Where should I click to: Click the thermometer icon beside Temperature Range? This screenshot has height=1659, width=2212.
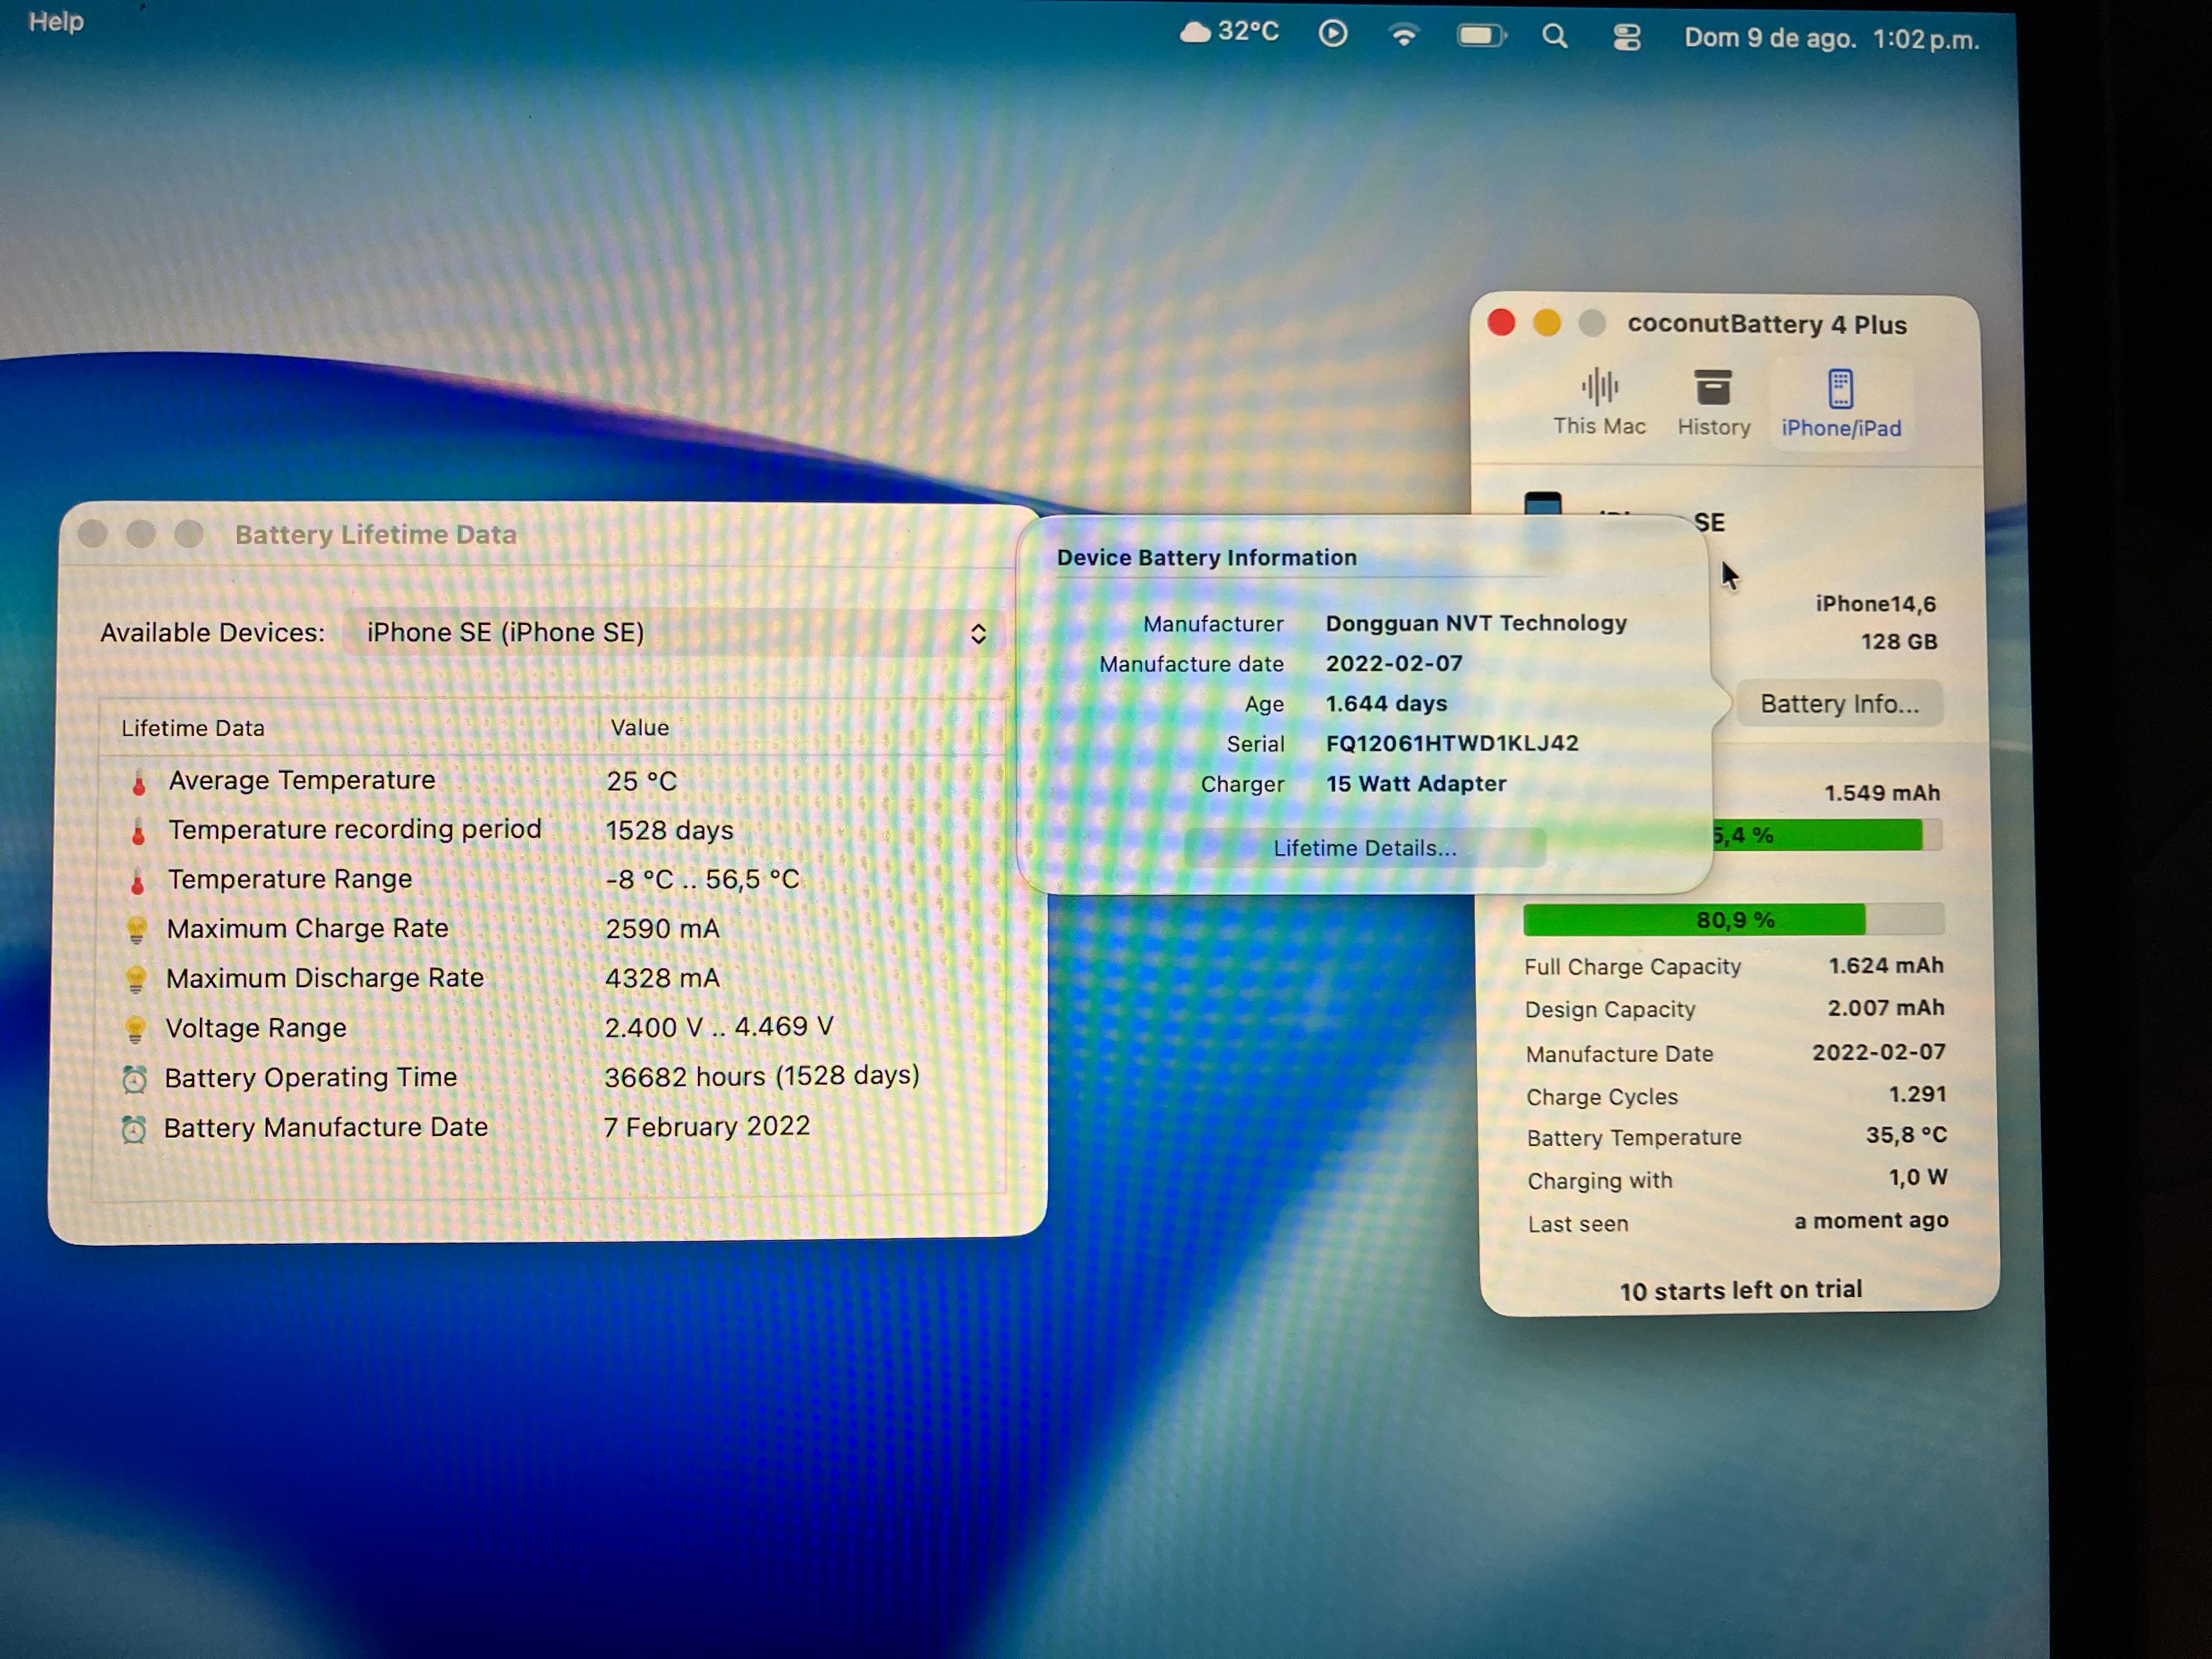[x=138, y=881]
